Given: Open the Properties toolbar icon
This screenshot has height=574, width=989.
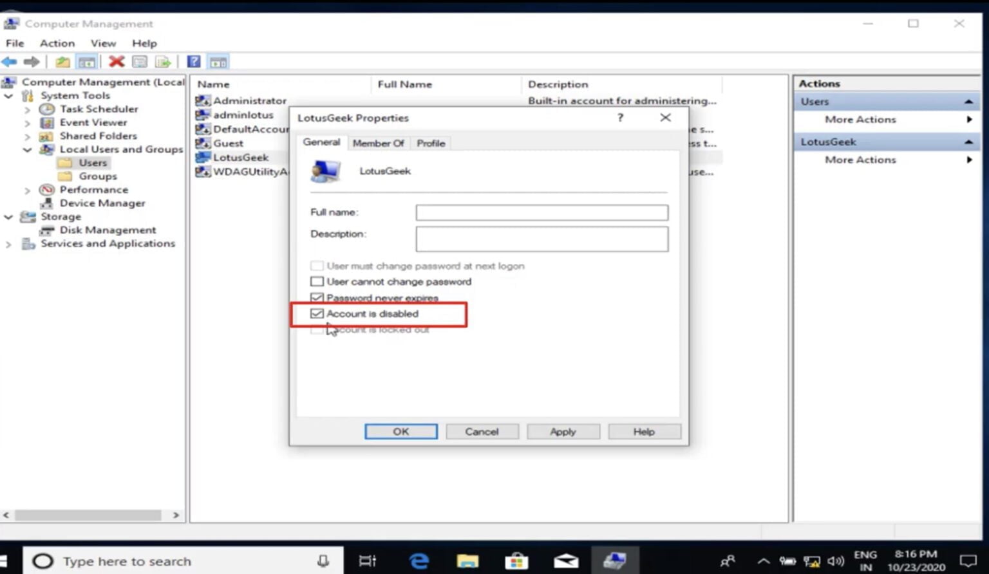Looking at the screenshot, I should click(139, 61).
